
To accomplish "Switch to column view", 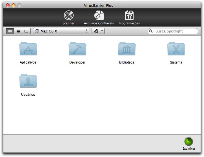I will [26, 31].
